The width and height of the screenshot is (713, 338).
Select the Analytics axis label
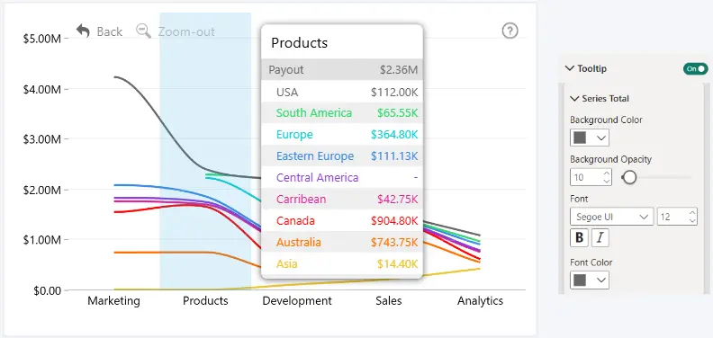coord(480,301)
